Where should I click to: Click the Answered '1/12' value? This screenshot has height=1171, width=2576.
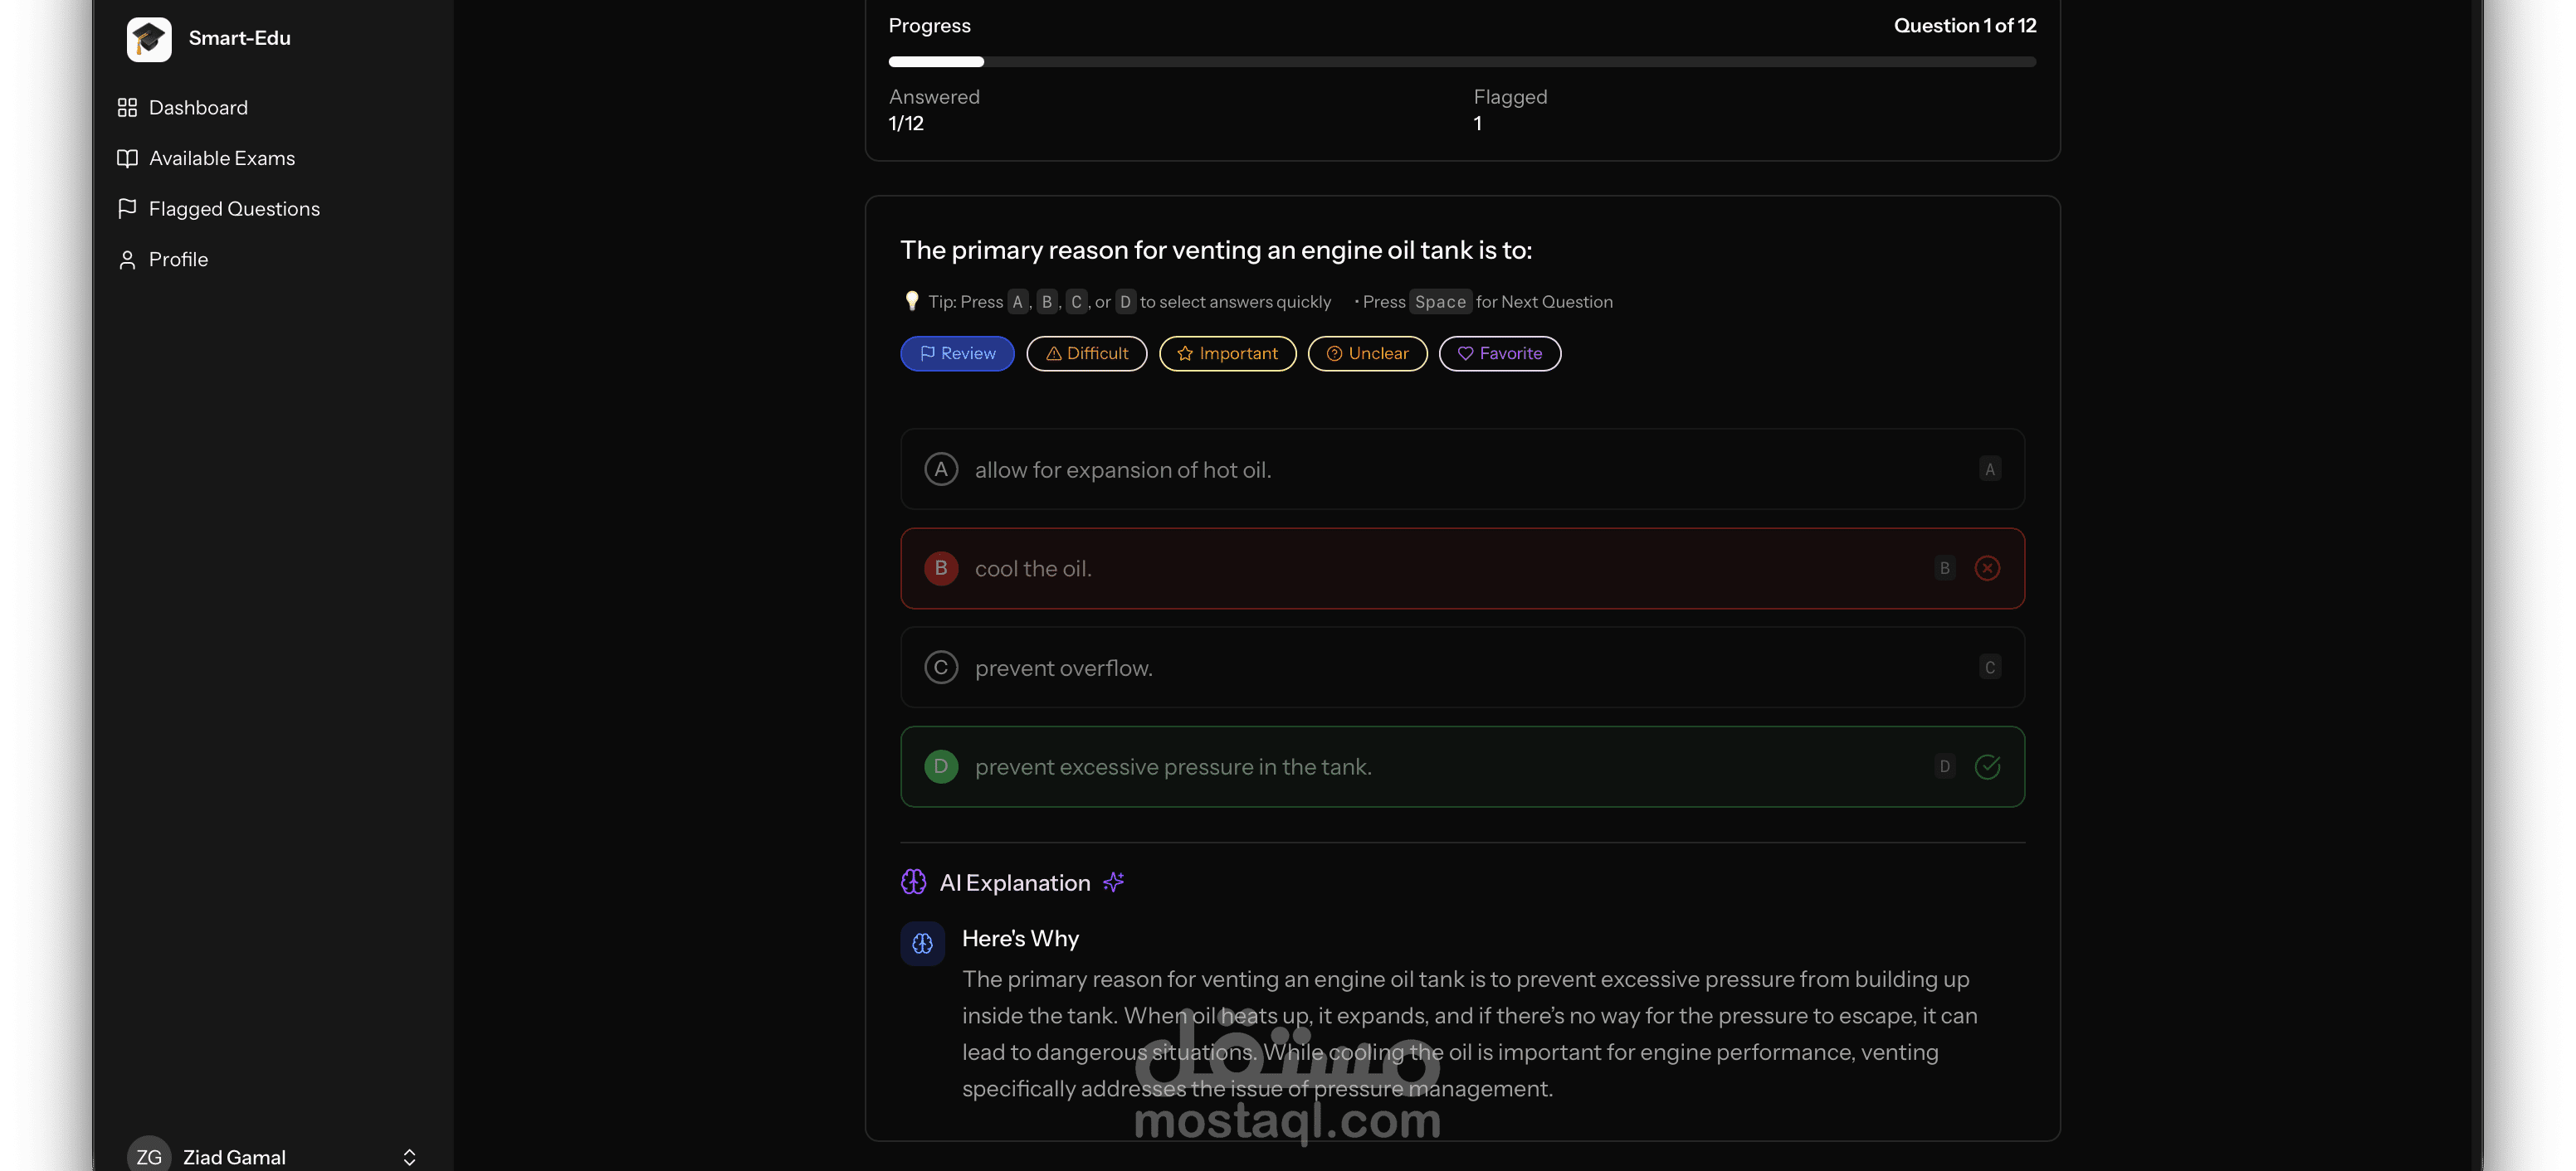pyautogui.click(x=906, y=123)
